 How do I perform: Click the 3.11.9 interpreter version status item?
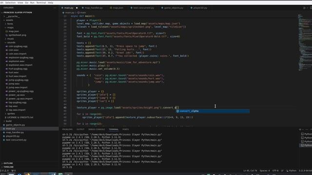point(305,171)
